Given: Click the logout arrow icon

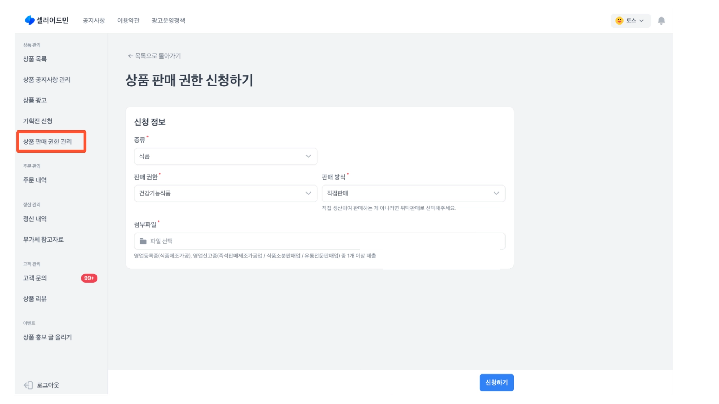Looking at the screenshot, I should (x=28, y=385).
